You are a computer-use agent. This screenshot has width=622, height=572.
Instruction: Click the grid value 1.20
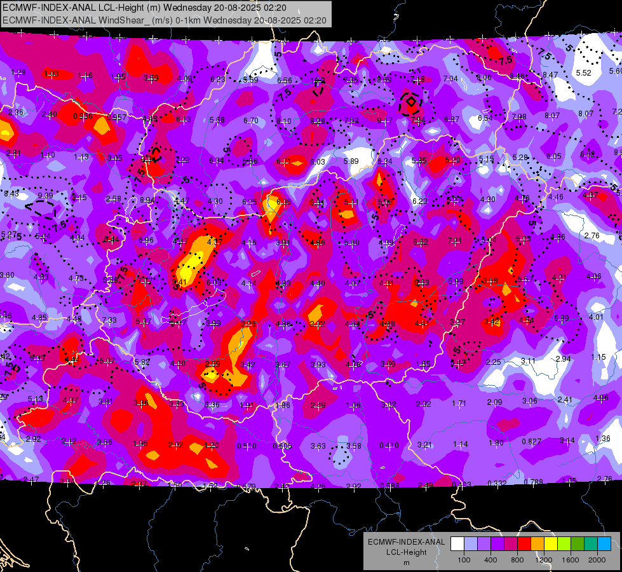pyautogui.click(x=212, y=446)
